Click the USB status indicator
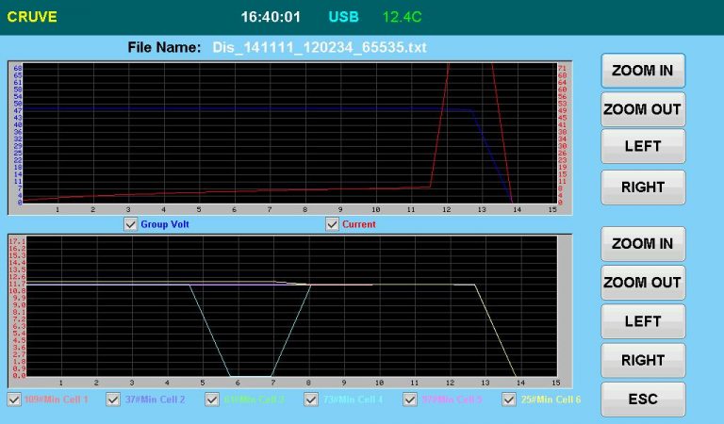The width and height of the screenshot is (724, 424). coord(343,17)
